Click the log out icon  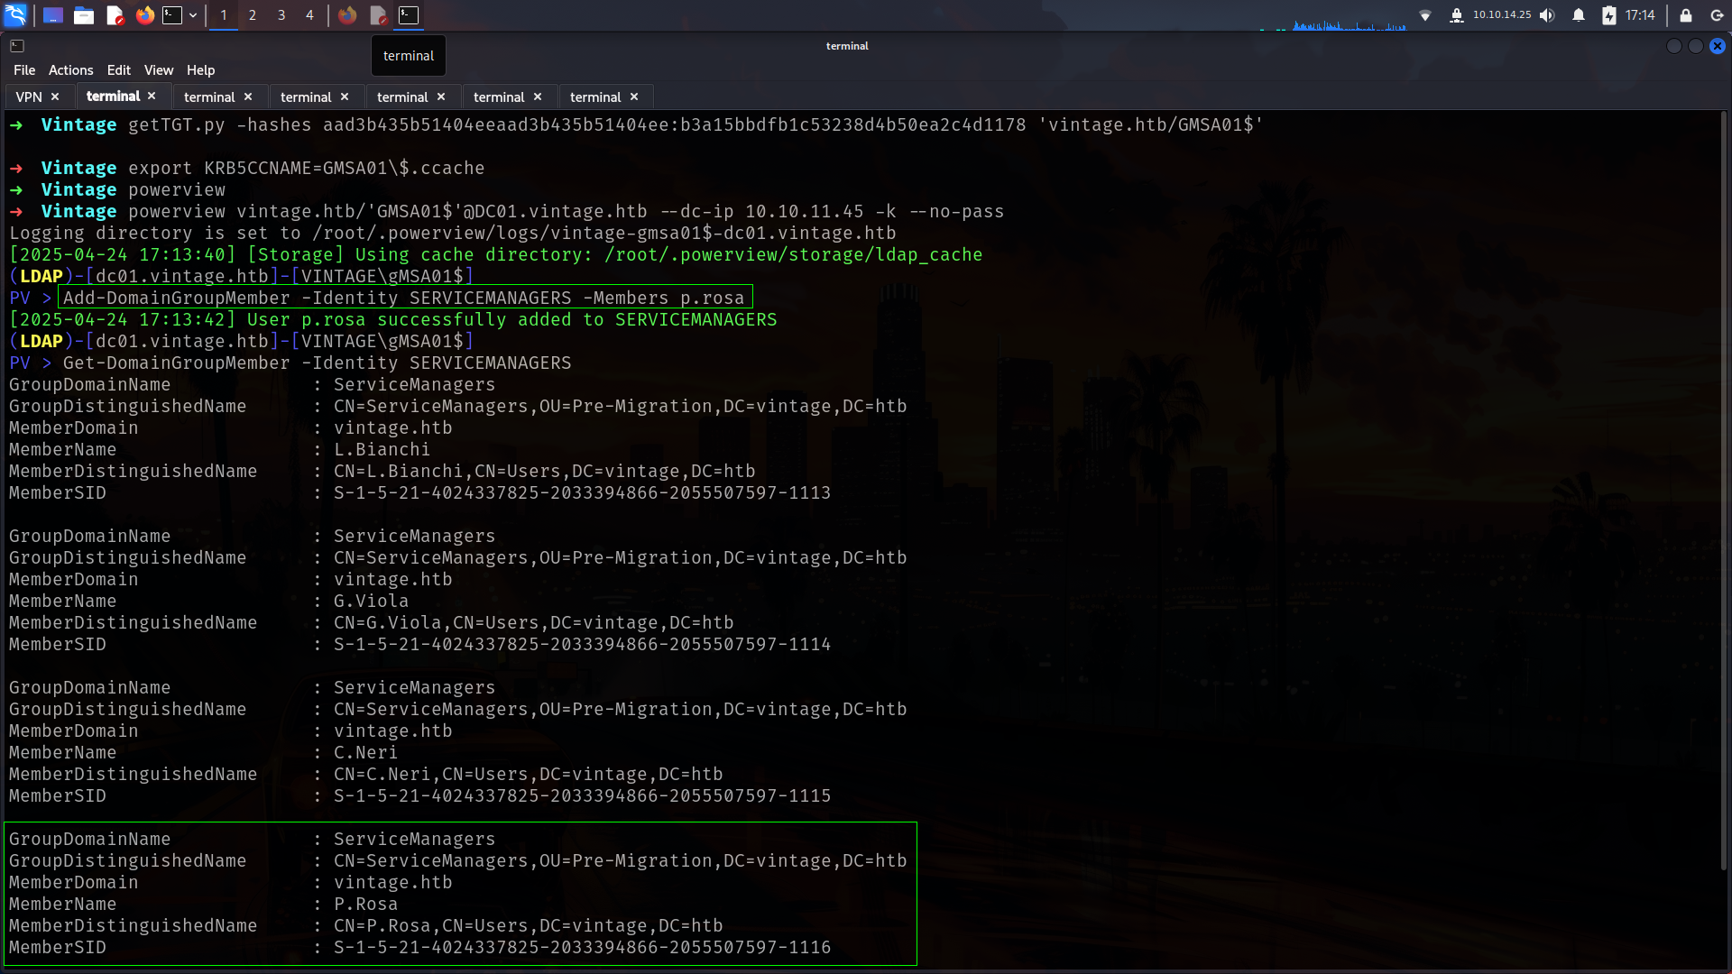[x=1717, y=14]
